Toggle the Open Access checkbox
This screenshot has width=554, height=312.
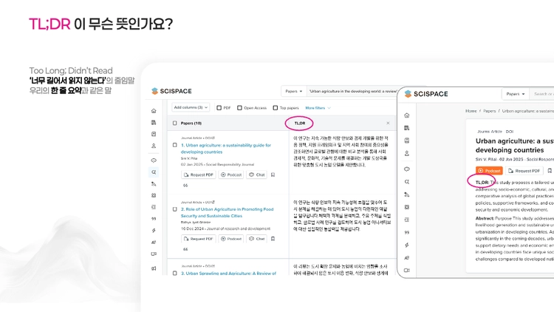pyautogui.click(x=239, y=108)
